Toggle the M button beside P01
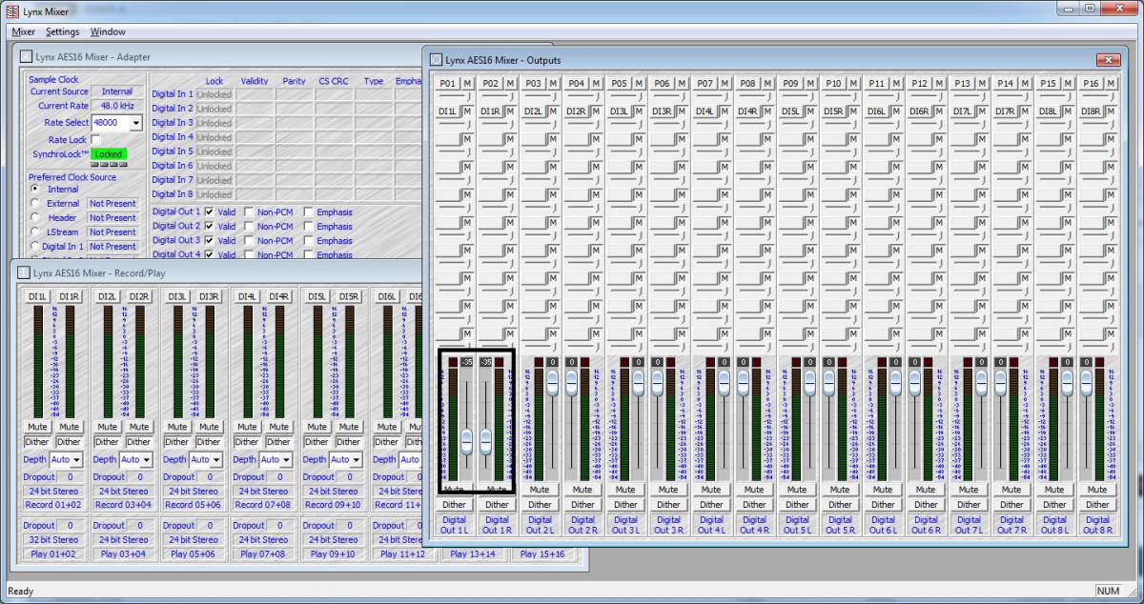The height and width of the screenshot is (604, 1144). (467, 84)
